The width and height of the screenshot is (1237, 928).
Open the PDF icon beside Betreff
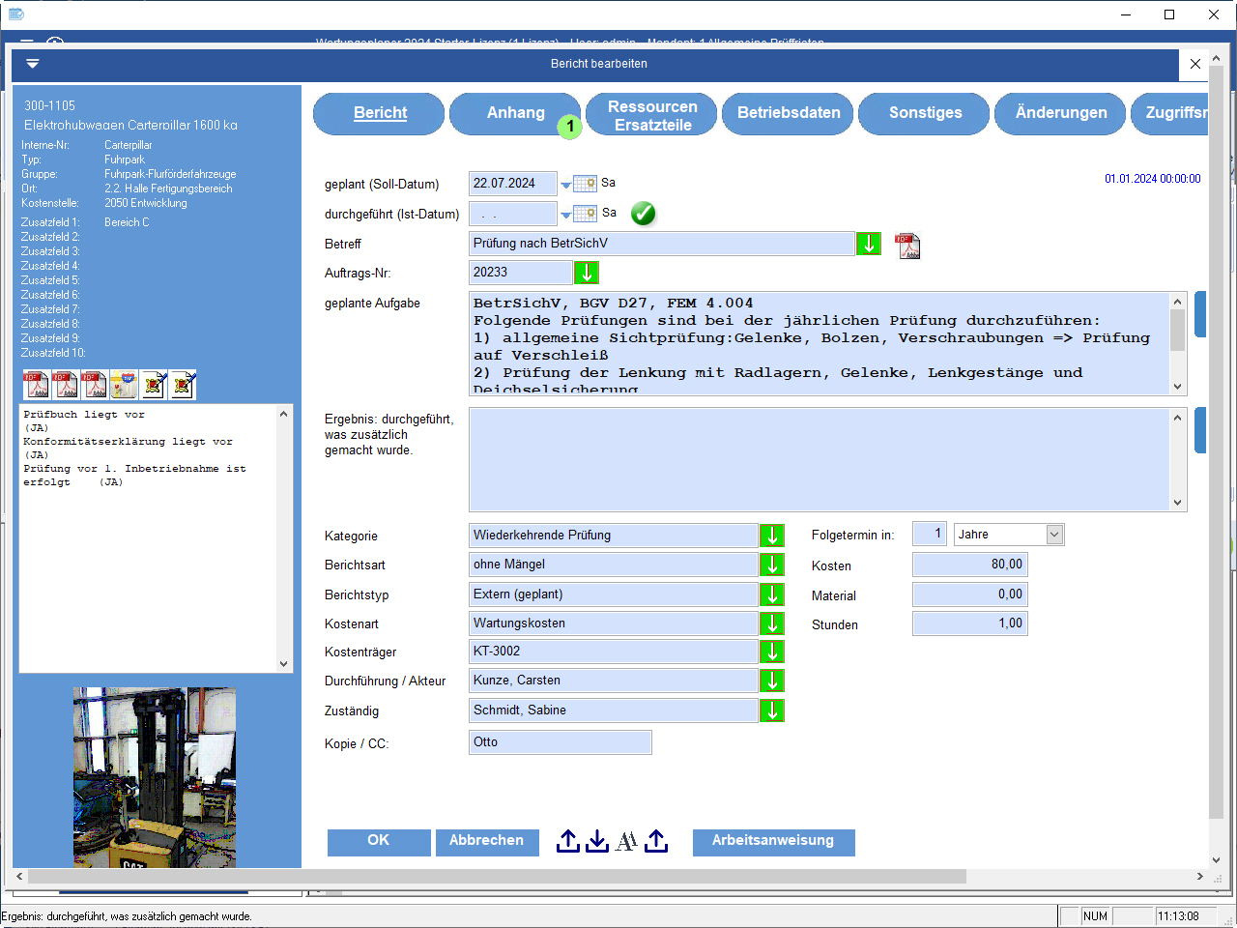tap(907, 246)
